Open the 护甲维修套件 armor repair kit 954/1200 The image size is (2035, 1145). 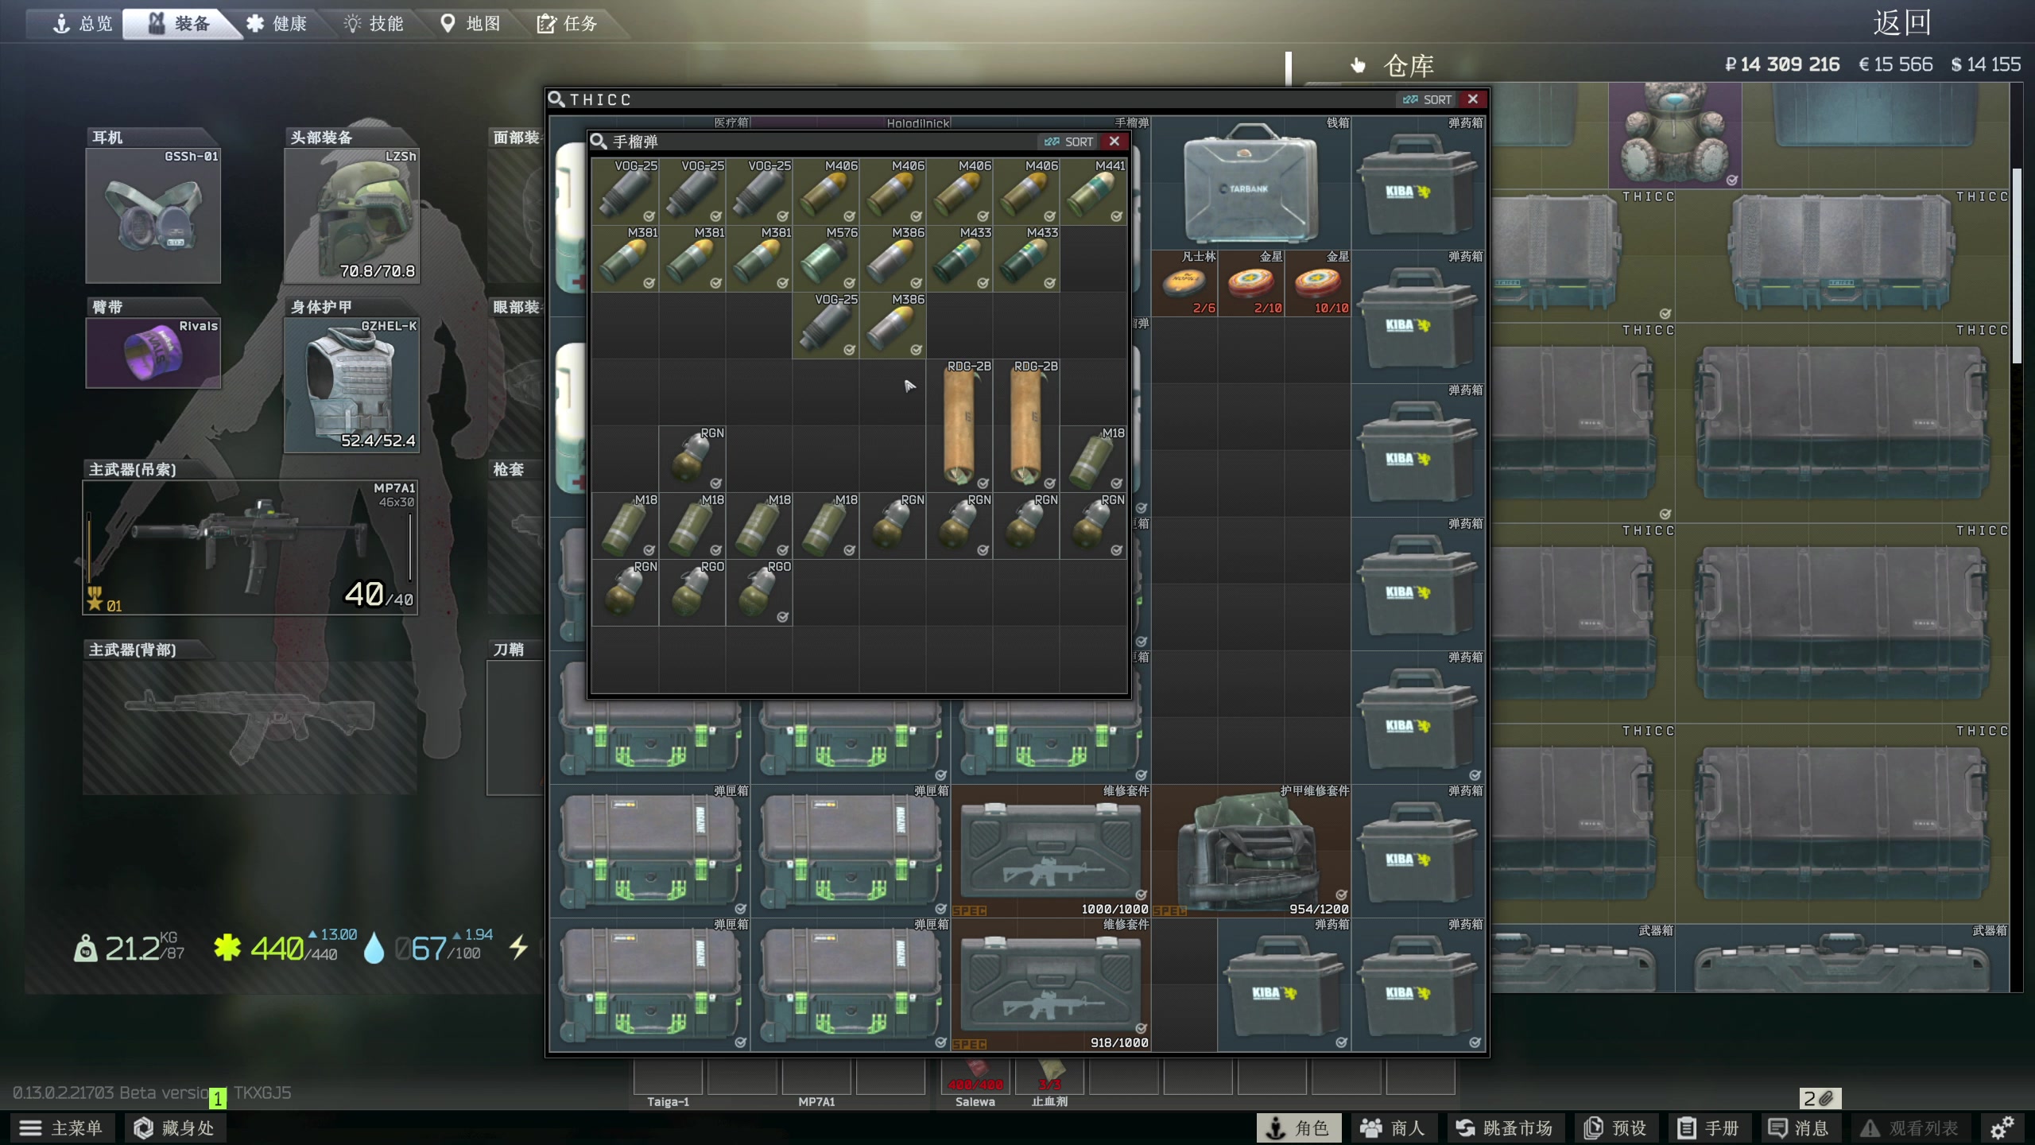coord(1251,851)
